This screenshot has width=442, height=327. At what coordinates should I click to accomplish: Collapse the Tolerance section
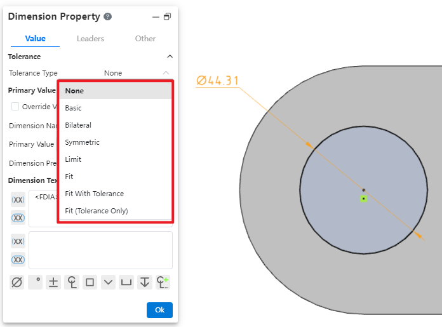coord(169,57)
